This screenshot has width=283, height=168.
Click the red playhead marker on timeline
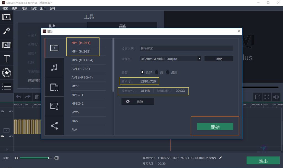(171, 145)
